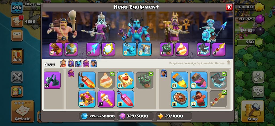275x126 pixels.
Task: Tap the Shiny Ore 39925/50000 counter
Action: tap(97, 116)
